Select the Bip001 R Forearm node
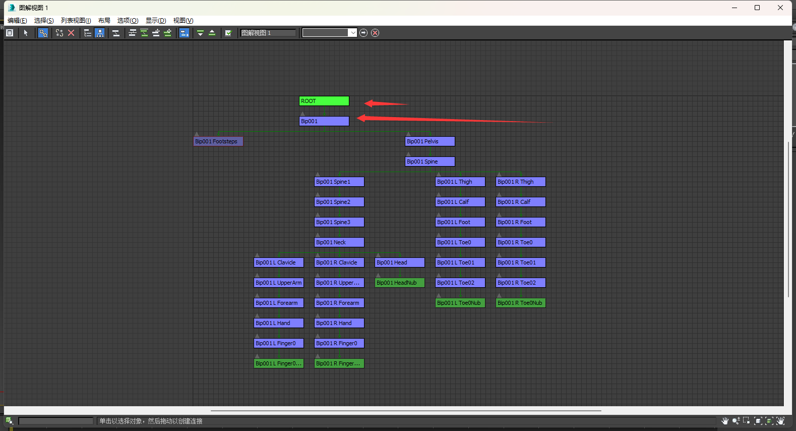The image size is (796, 431). pyautogui.click(x=339, y=303)
